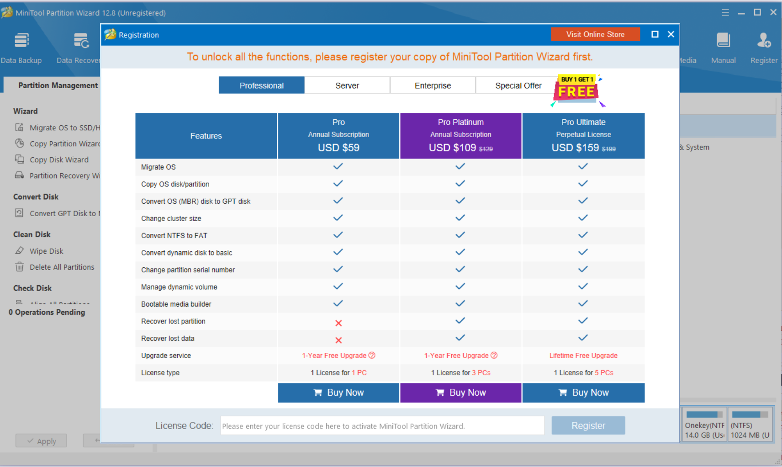Click the Wipe Disk eraser icon

[x=19, y=250]
